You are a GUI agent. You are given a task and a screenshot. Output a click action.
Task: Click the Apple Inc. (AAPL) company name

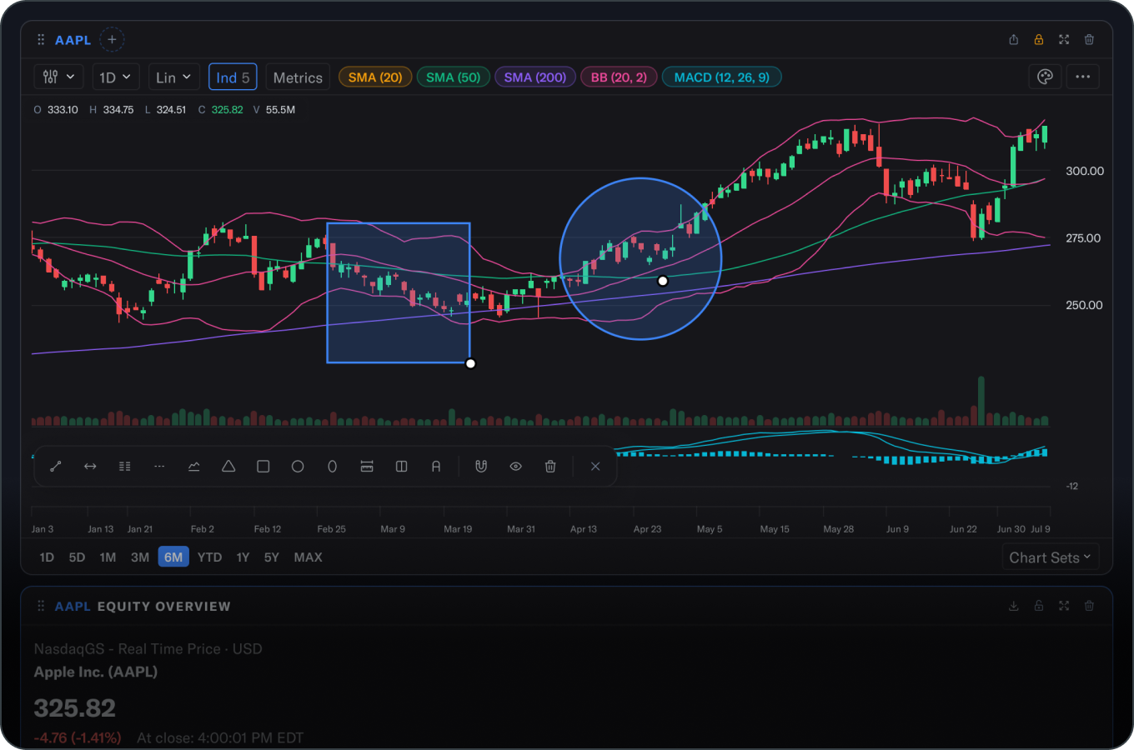click(x=96, y=672)
